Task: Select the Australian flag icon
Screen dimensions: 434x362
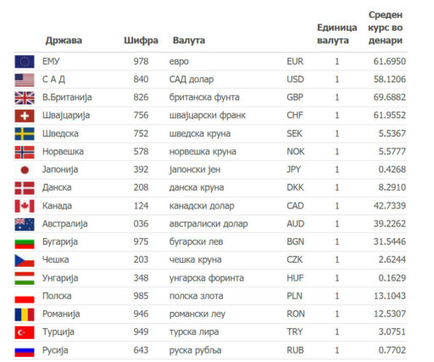Action: 25,224
